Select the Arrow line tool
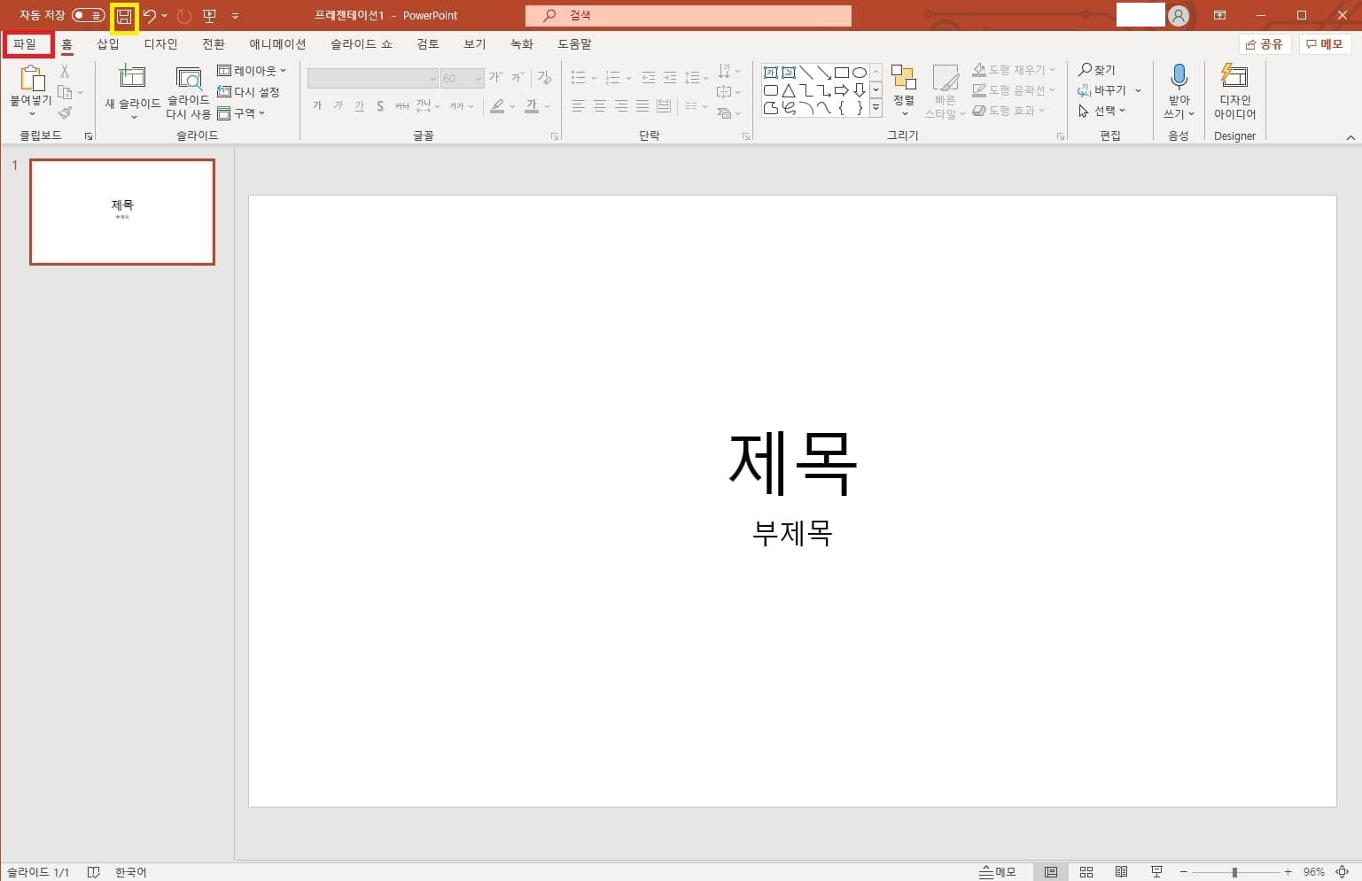 point(824,72)
